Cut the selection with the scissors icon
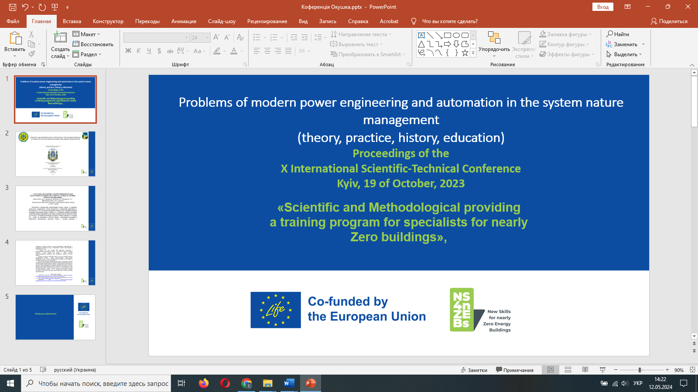Image resolution: width=698 pixels, height=392 pixels. [31, 34]
